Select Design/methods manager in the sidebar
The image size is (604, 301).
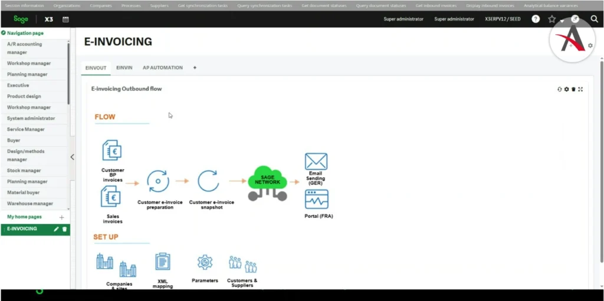point(34,156)
